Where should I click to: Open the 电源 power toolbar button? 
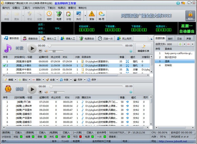(59, 16)
